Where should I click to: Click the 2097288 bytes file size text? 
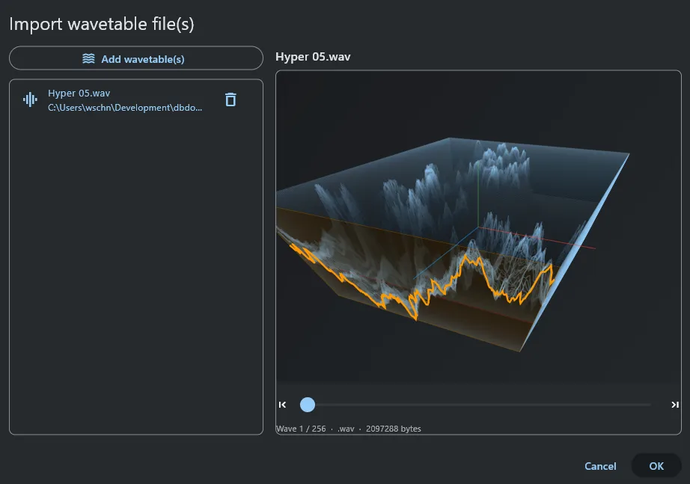[x=394, y=429]
